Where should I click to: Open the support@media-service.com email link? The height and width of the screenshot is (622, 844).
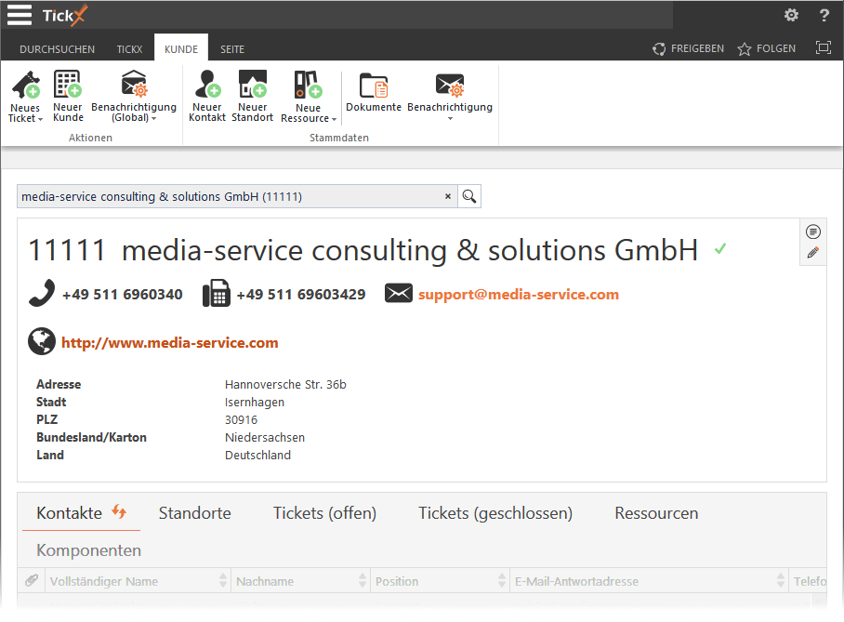tap(519, 295)
